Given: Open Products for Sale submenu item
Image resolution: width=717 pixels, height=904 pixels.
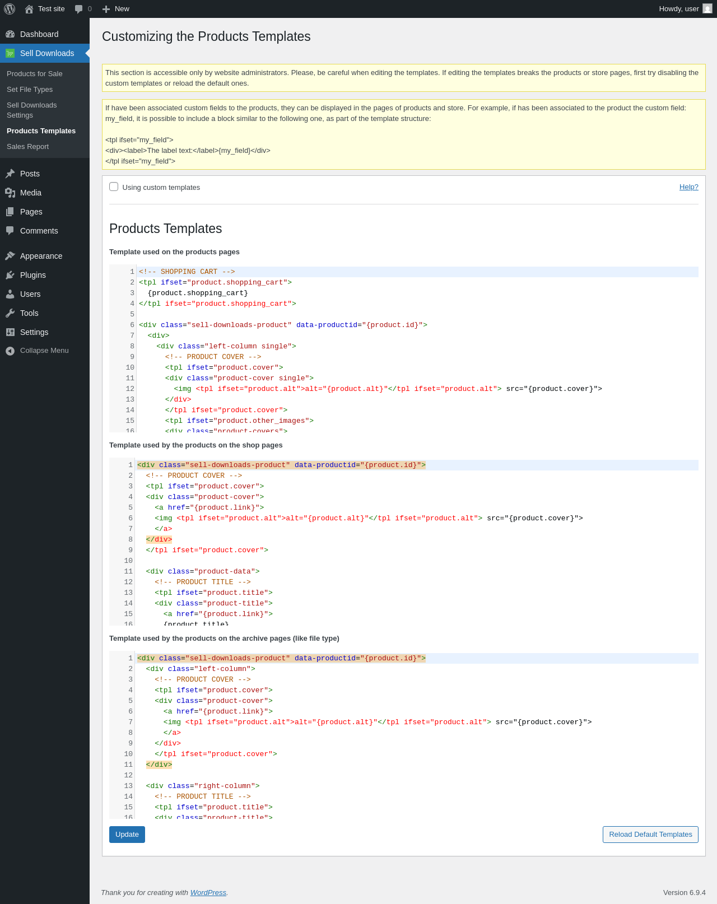Looking at the screenshot, I should pyautogui.click(x=35, y=74).
